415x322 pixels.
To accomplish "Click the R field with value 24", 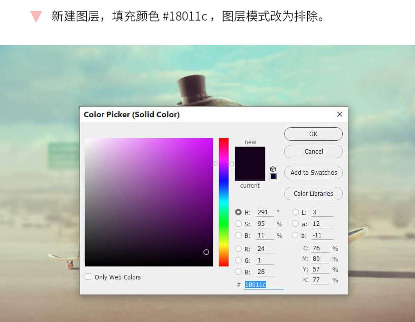I will pyautogui.click(x=265, y=249).
